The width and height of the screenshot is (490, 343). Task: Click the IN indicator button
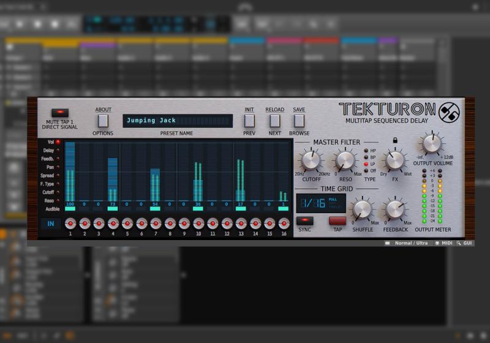pyautogui.click(x=50, y=223)
